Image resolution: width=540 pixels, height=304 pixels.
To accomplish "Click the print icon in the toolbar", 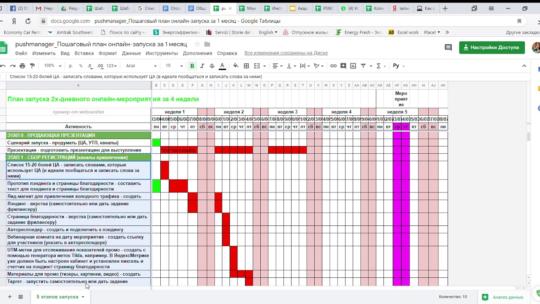I will pyautogui.click(x=22, y=66).
